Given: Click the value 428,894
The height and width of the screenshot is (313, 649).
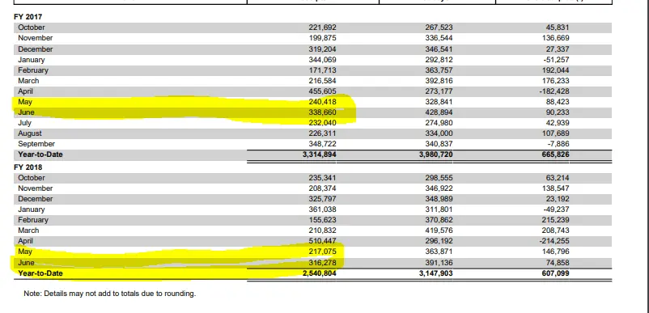Looking at the screenshot, I should [439, 112].
